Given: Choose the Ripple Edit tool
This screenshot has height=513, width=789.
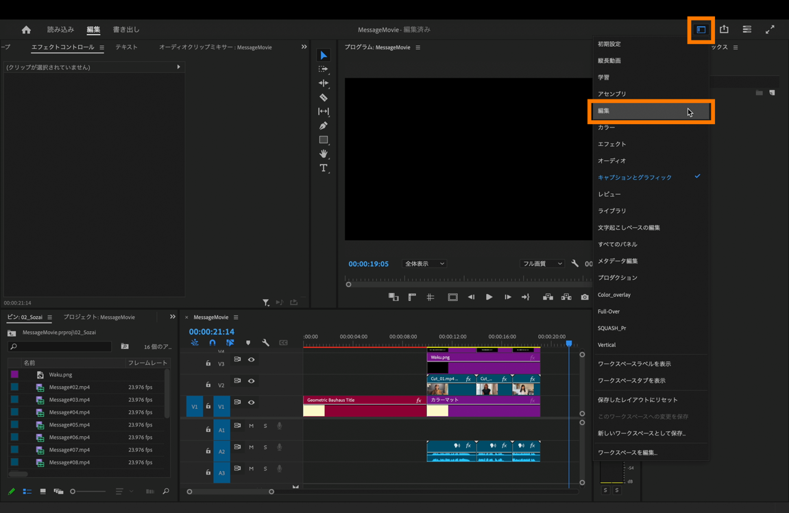Looking at the screenshot, I should point(324,83).
